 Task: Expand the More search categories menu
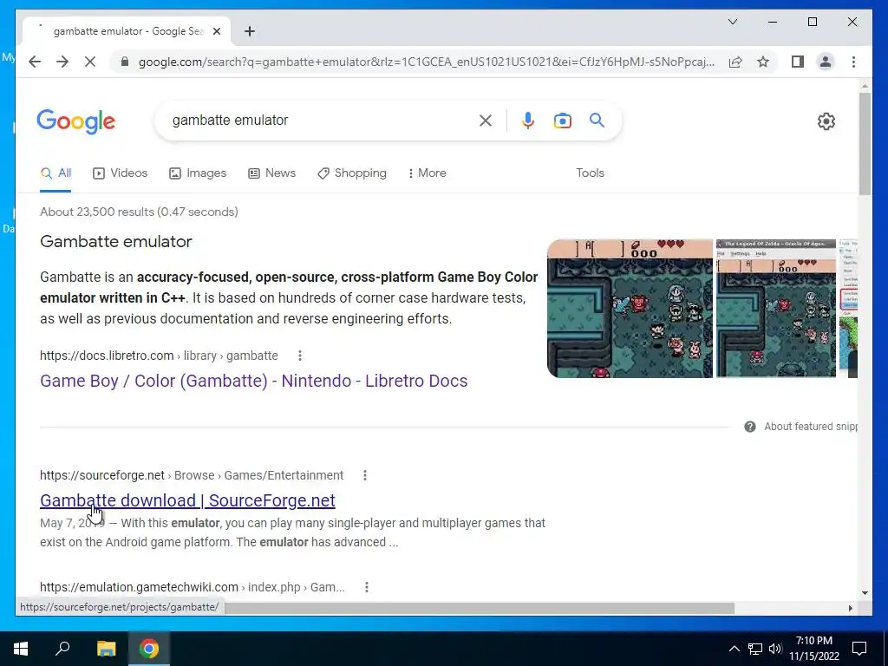pos(427,173)
